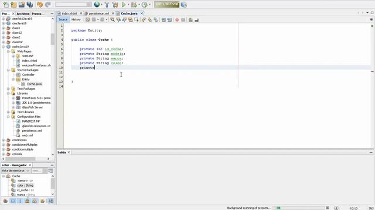Switch to the persistence.xml editor tab
The image size is (375, 210).
point(98,13)
